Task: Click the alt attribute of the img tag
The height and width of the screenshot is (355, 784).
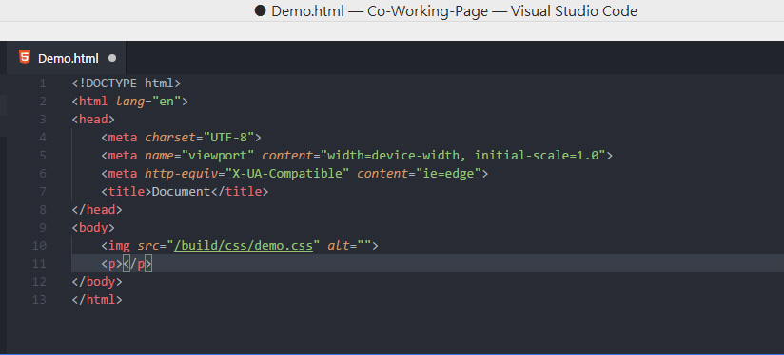Action: click(x=339, y=246)
